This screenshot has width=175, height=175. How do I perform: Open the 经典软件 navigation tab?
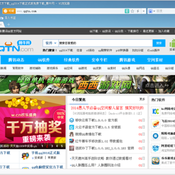tap(71, 60)
